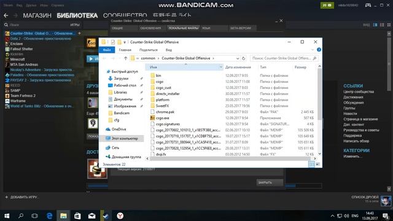The height and width of the screenshot is (221, 393).
Task: Open Достижения link in Steam
Action: point(353,97)
